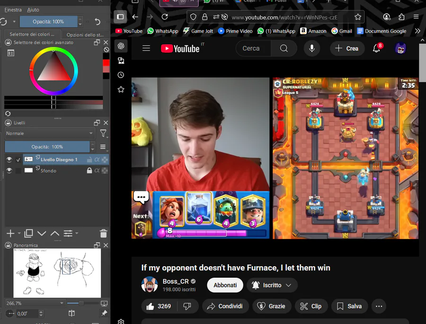Click the refresh icon under color selector

coord(8,114)
